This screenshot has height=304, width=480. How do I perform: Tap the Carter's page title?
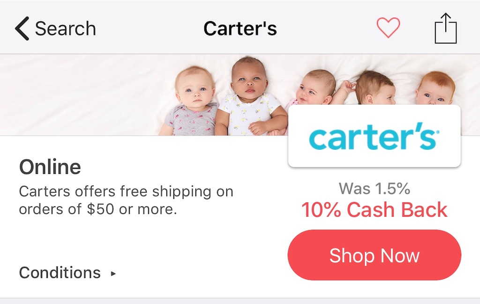pos(240,29)
